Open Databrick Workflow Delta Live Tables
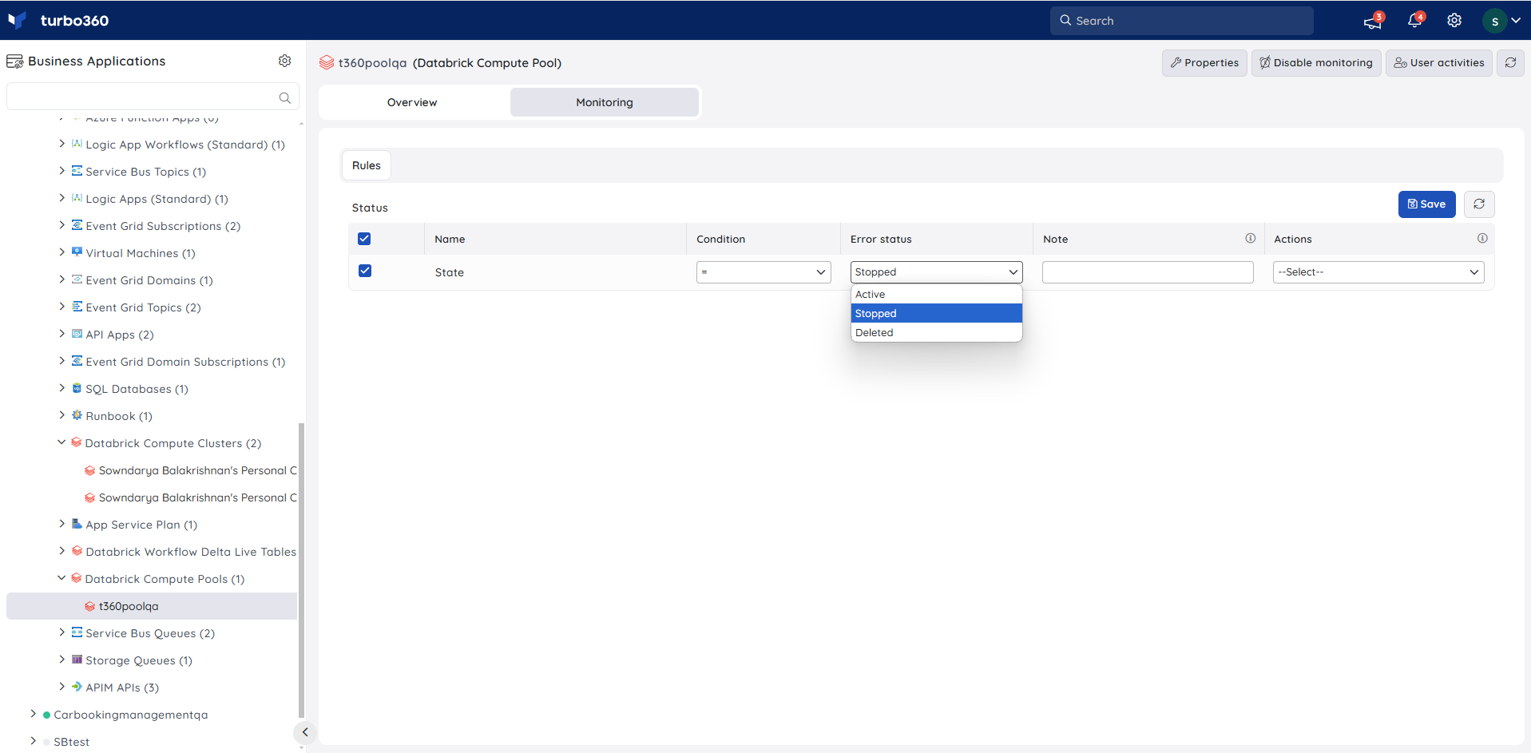Image resolution: width=1531 pixels, height=753 pixels. pyautogui.click(x=191, y=552)
